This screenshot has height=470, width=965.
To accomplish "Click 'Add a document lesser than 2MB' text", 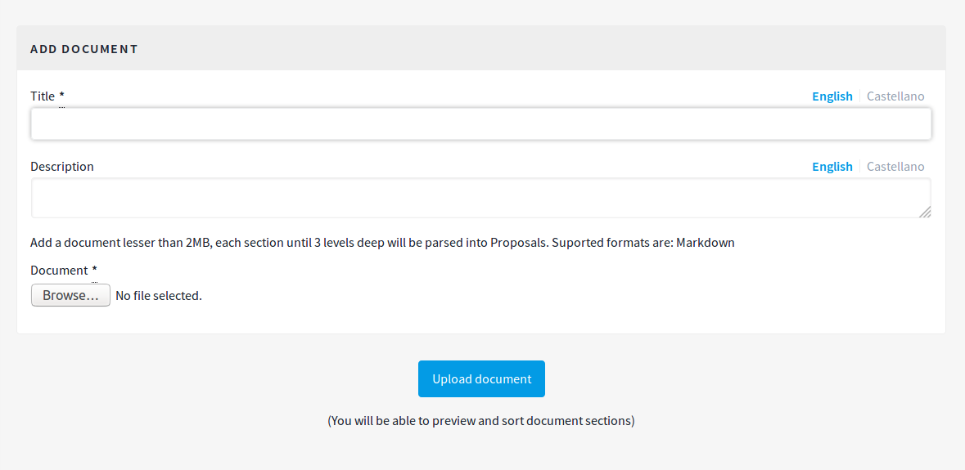I will click(x=120, y=243).
